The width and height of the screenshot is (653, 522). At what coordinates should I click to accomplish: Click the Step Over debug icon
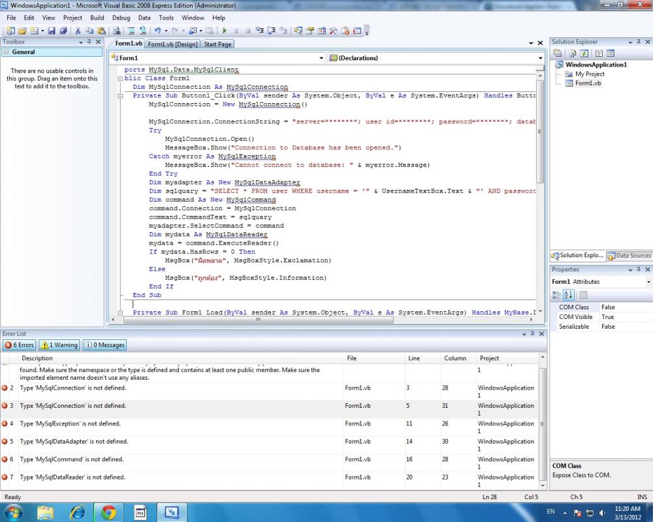[x=272, y=31]
